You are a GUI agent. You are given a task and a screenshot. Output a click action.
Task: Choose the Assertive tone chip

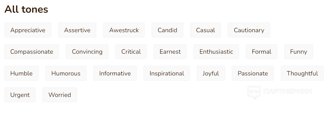click(x=77, y=30)
